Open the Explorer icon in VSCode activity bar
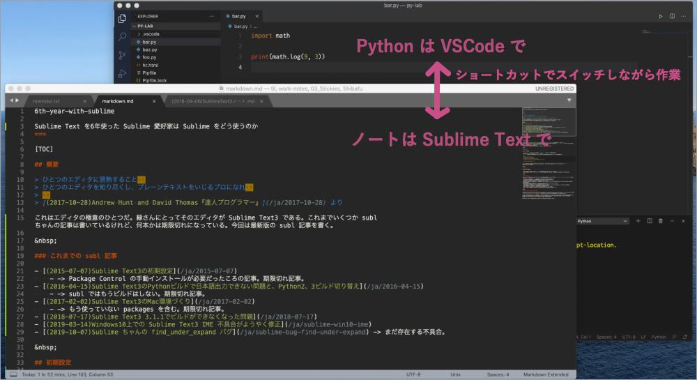The height and width of the screenshot is (380, 697). click(x=122, y=18)
